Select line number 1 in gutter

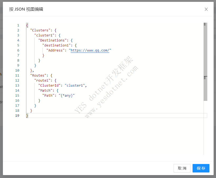point(18,25)
